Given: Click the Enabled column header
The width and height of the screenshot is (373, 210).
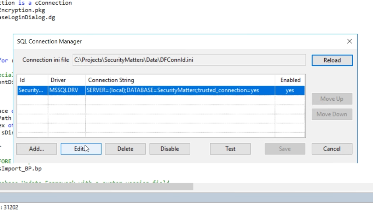Looking at the screenshot, I should tap(290, 80).
